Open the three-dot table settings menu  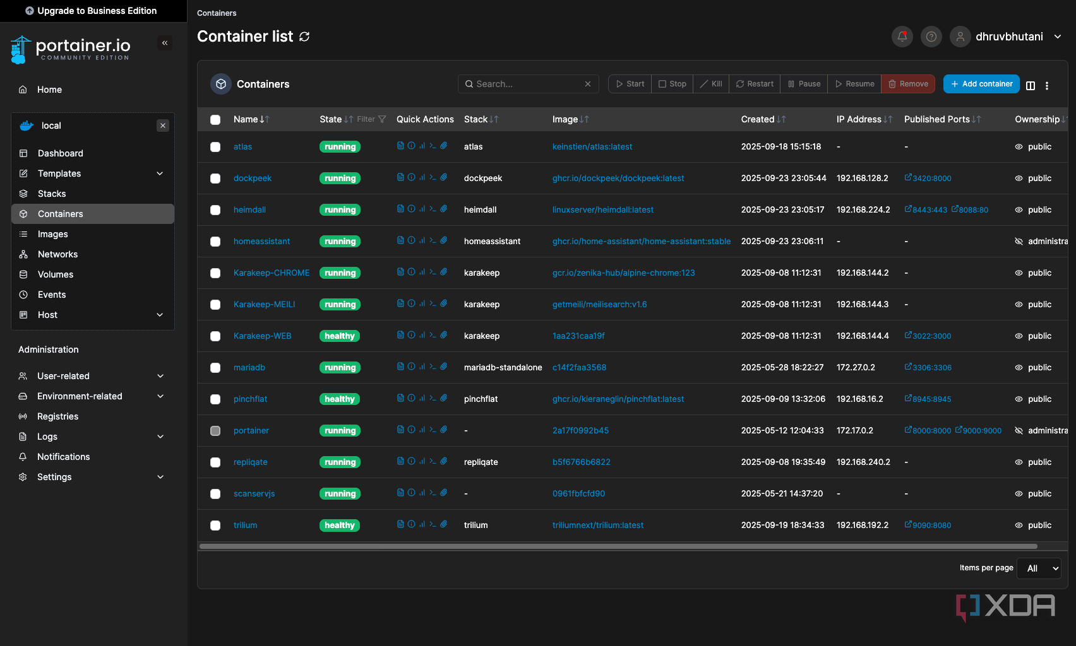click(x=1047, y=85)
